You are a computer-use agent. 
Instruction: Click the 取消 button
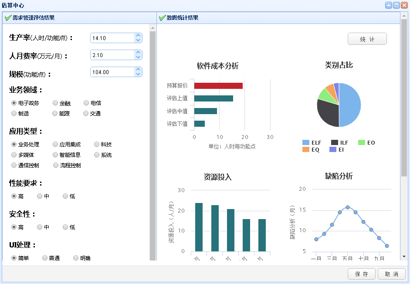(392, 274)
